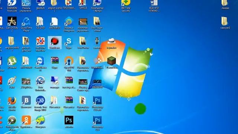
Task: Launch Mozilla Firefox
Action: (12, 103)
